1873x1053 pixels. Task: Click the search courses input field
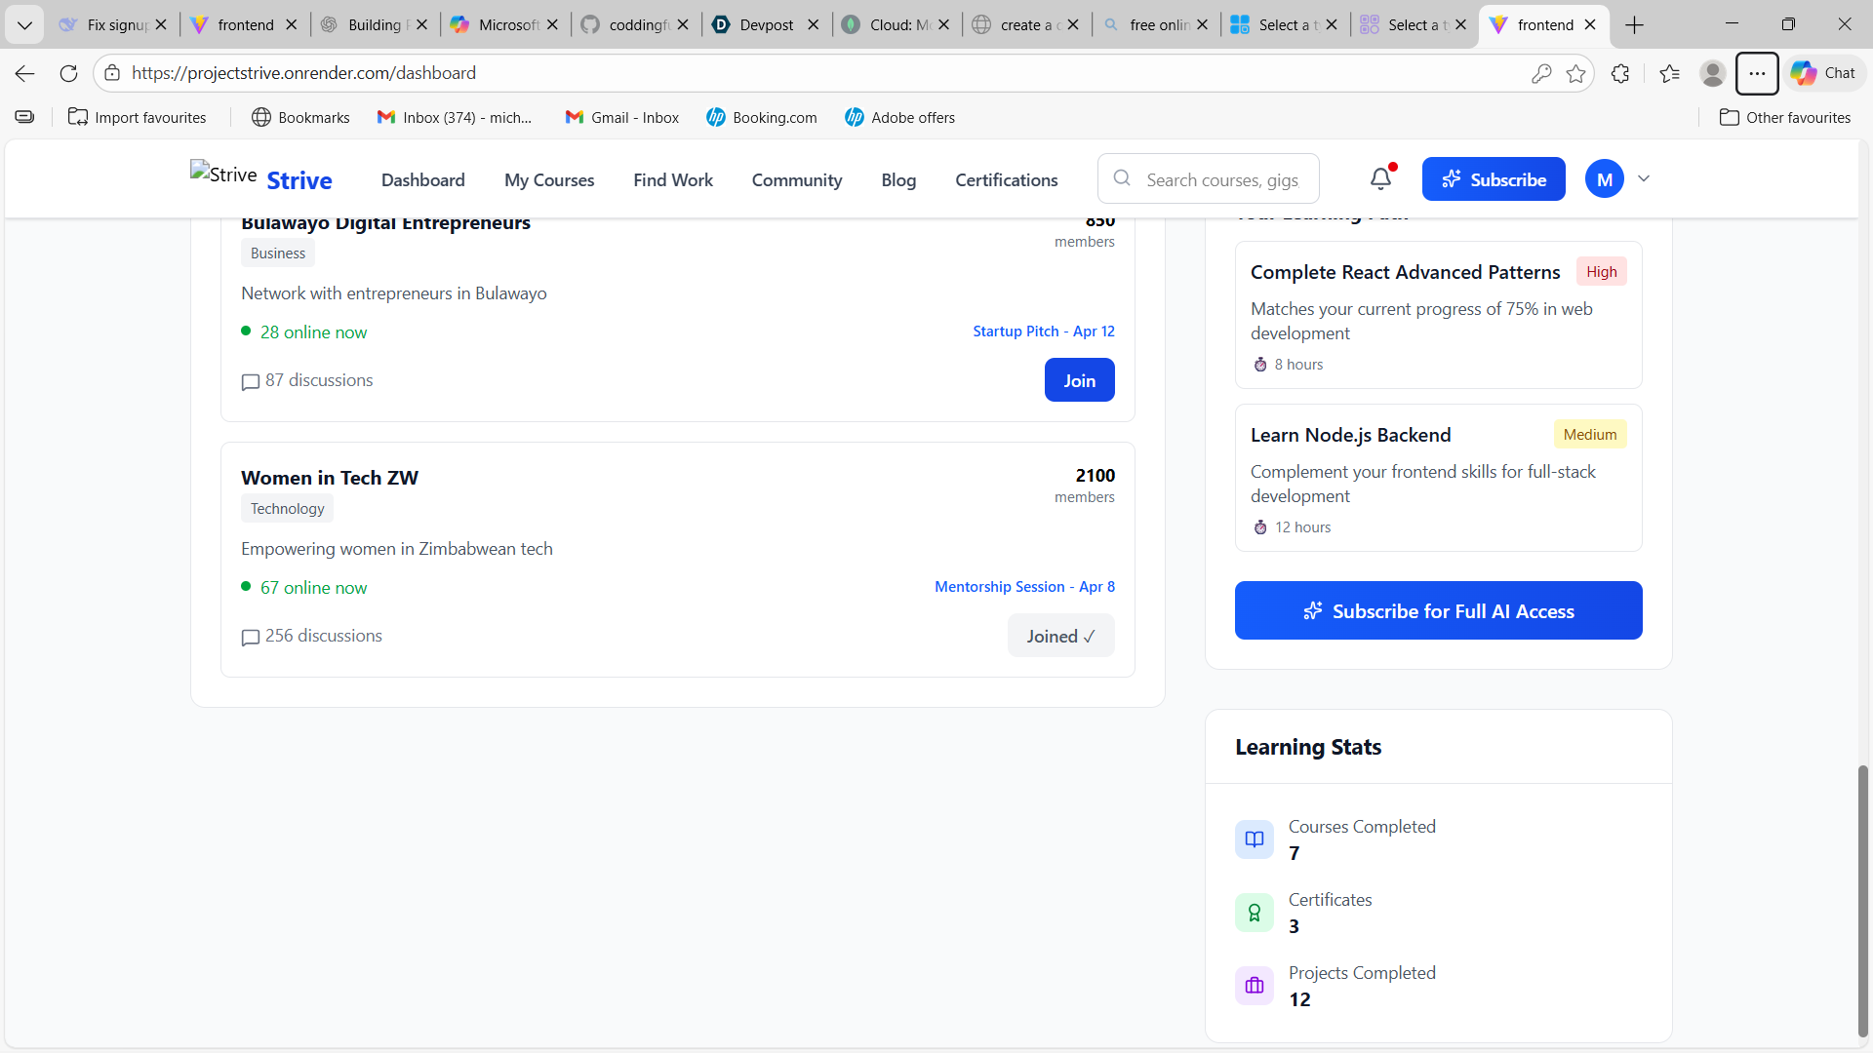[1222, 179]
